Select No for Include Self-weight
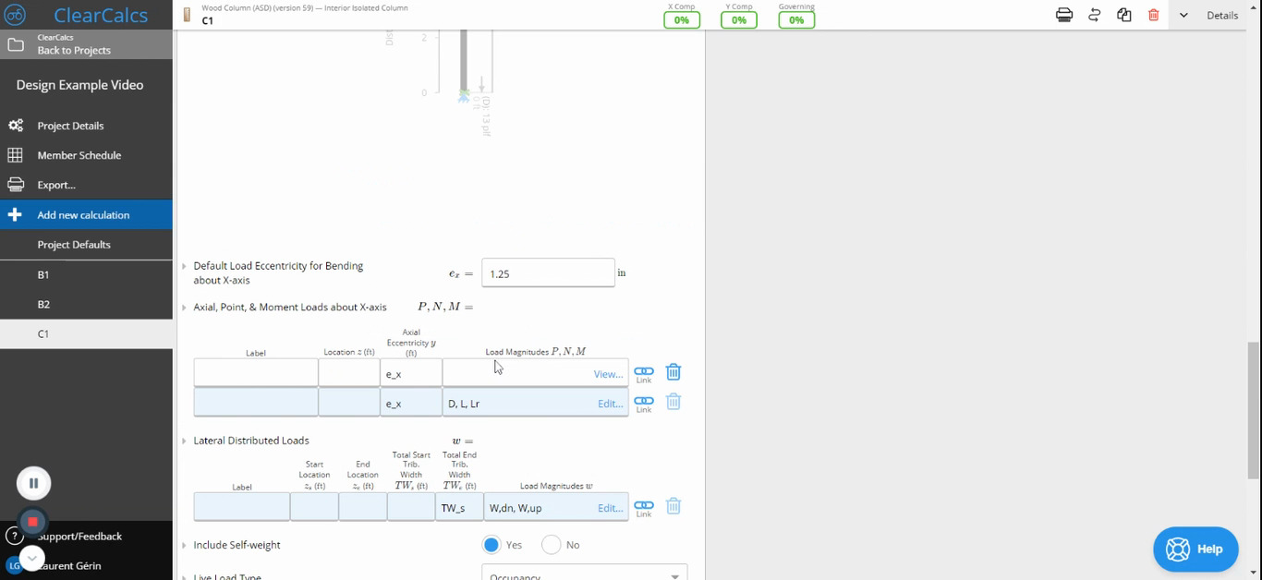The width and height of the screenshot is (1262, 580). click(x=552, y=545)
